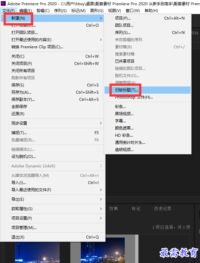Viewport: 200px width, 263px height.
Task: Choose 已共享项目 in New submenu
Action: tap(148, 61)
